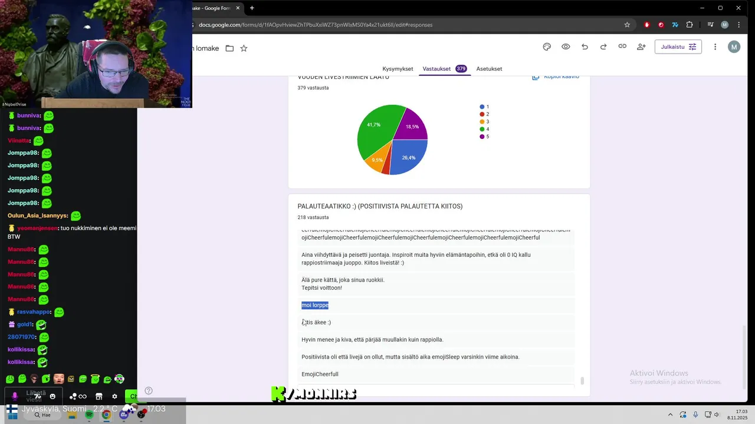
Task: Show hidden system tray icons chevron
Action: (670, 415)
